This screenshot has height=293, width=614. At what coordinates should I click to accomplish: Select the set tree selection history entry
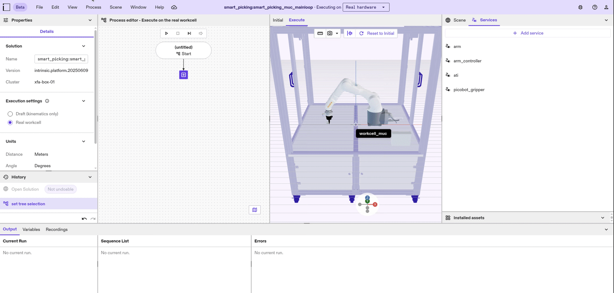[x=49, y=204]
